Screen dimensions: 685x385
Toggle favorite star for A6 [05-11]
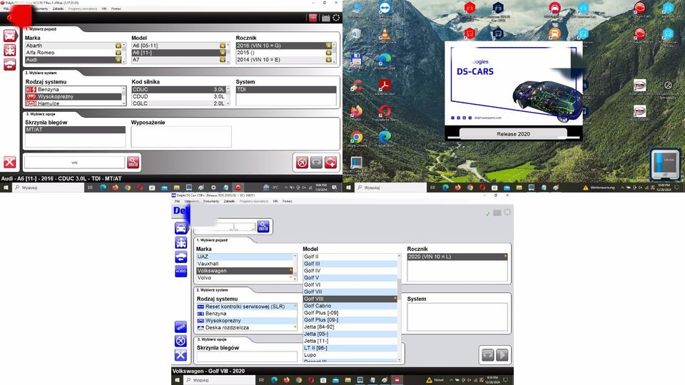tap(223, 46)
